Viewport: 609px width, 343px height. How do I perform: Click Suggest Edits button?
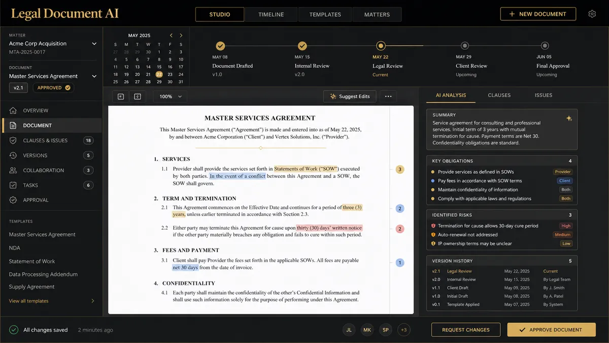click(350, 96)
